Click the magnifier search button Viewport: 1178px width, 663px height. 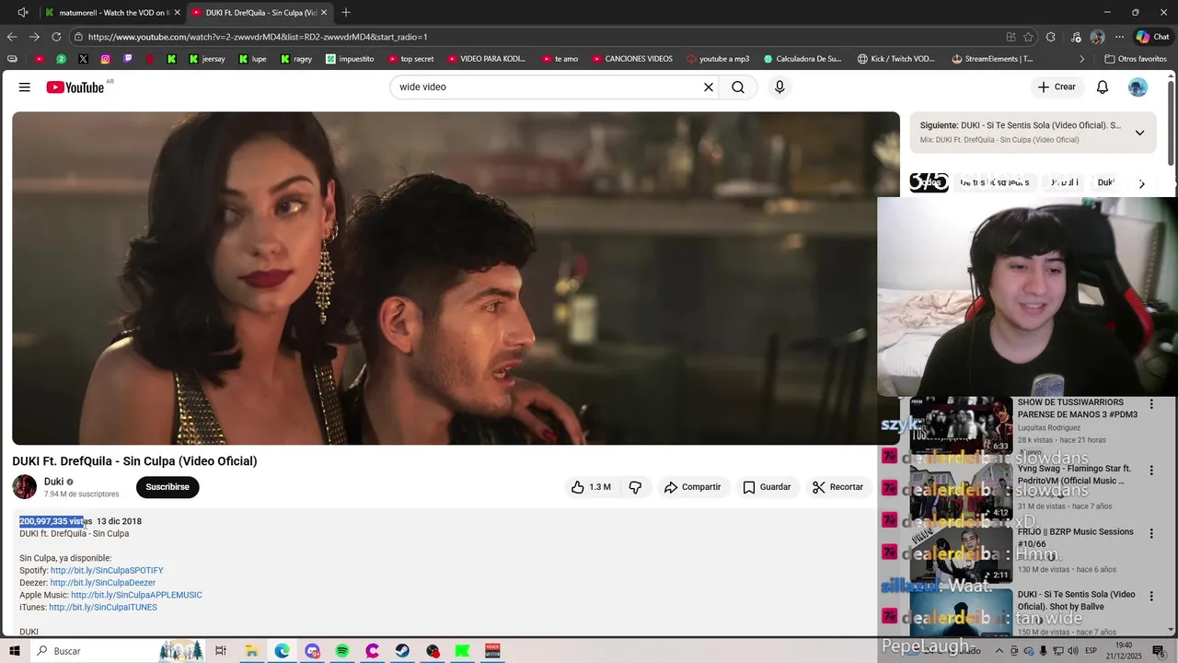tap(738, 87)
